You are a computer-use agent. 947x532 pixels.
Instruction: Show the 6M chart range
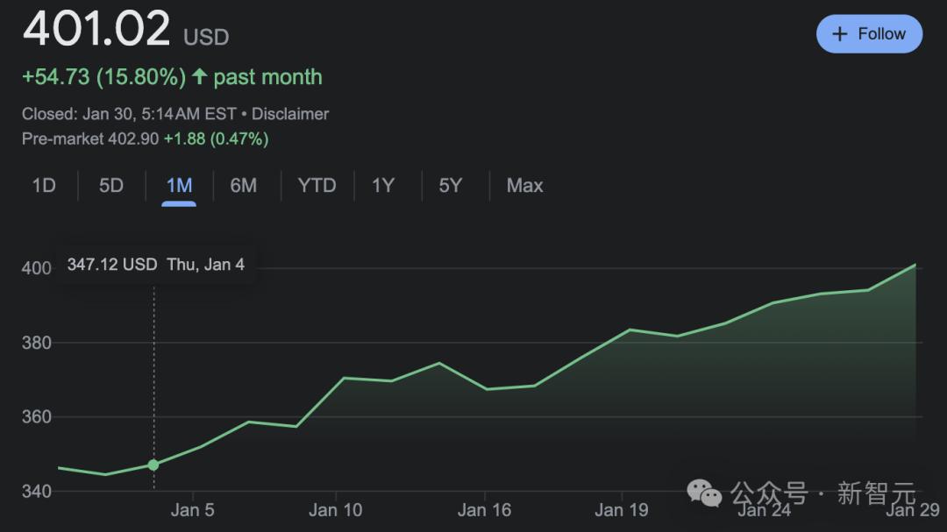coord(244,186)
